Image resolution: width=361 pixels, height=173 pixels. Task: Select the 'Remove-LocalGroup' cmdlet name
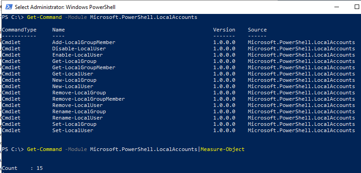[x=79, y=93]
